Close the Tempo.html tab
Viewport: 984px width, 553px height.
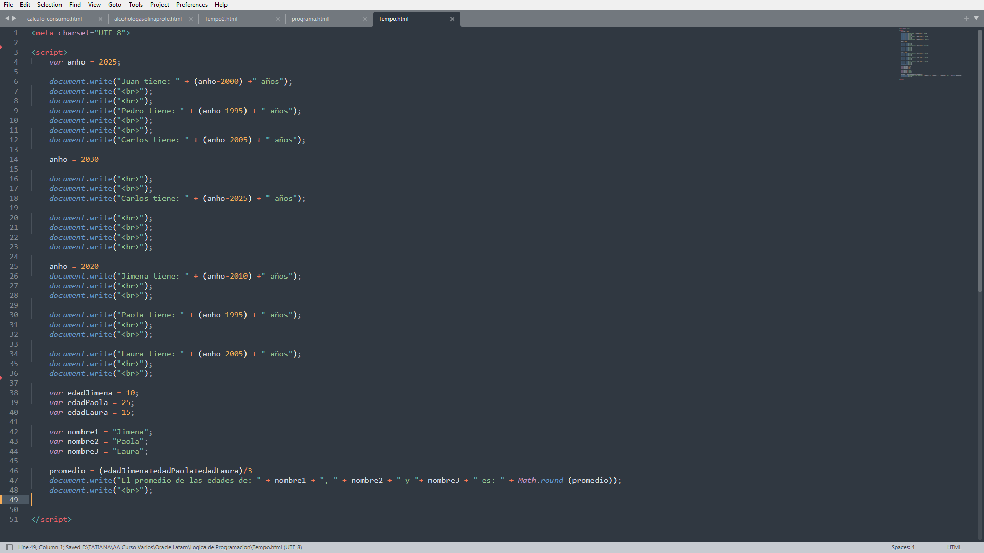[452, 19]
